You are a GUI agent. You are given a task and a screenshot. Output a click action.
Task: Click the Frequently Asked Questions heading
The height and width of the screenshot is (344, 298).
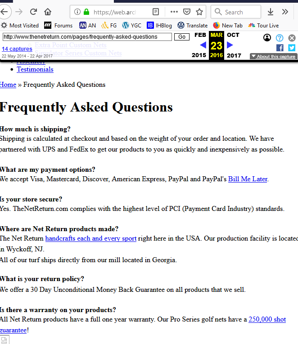pos(86,107)
